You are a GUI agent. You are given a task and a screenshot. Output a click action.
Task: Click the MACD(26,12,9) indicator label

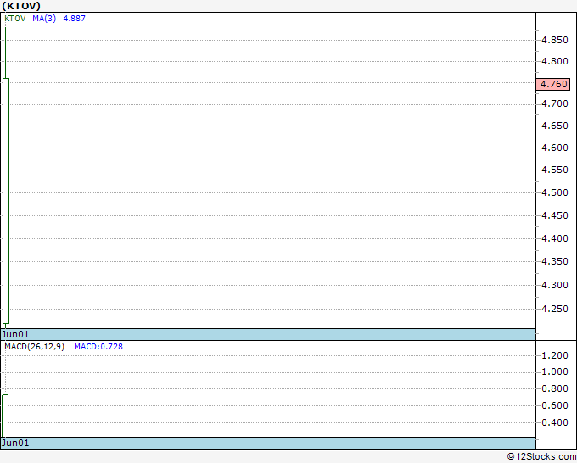coord(34,347)
